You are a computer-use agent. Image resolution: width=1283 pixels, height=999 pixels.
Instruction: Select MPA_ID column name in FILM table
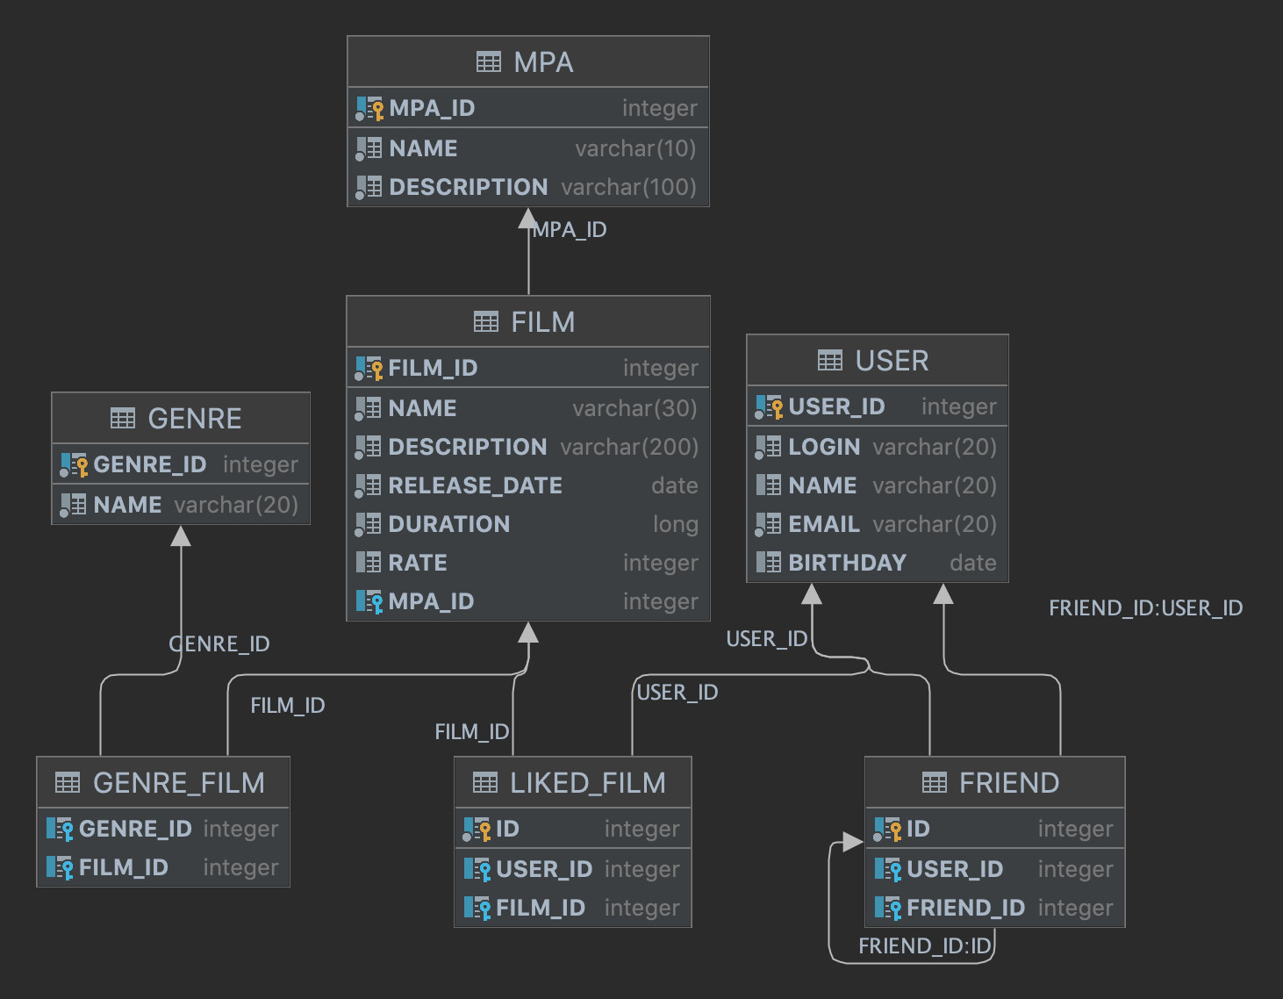pos(431,601)
